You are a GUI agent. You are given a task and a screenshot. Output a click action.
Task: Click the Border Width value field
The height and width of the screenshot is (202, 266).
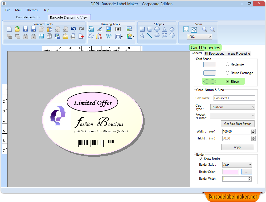[235, 179]
